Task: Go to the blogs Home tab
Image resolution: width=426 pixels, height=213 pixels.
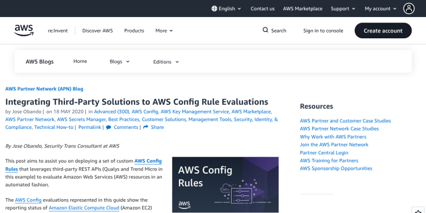Action: (80, 61)
